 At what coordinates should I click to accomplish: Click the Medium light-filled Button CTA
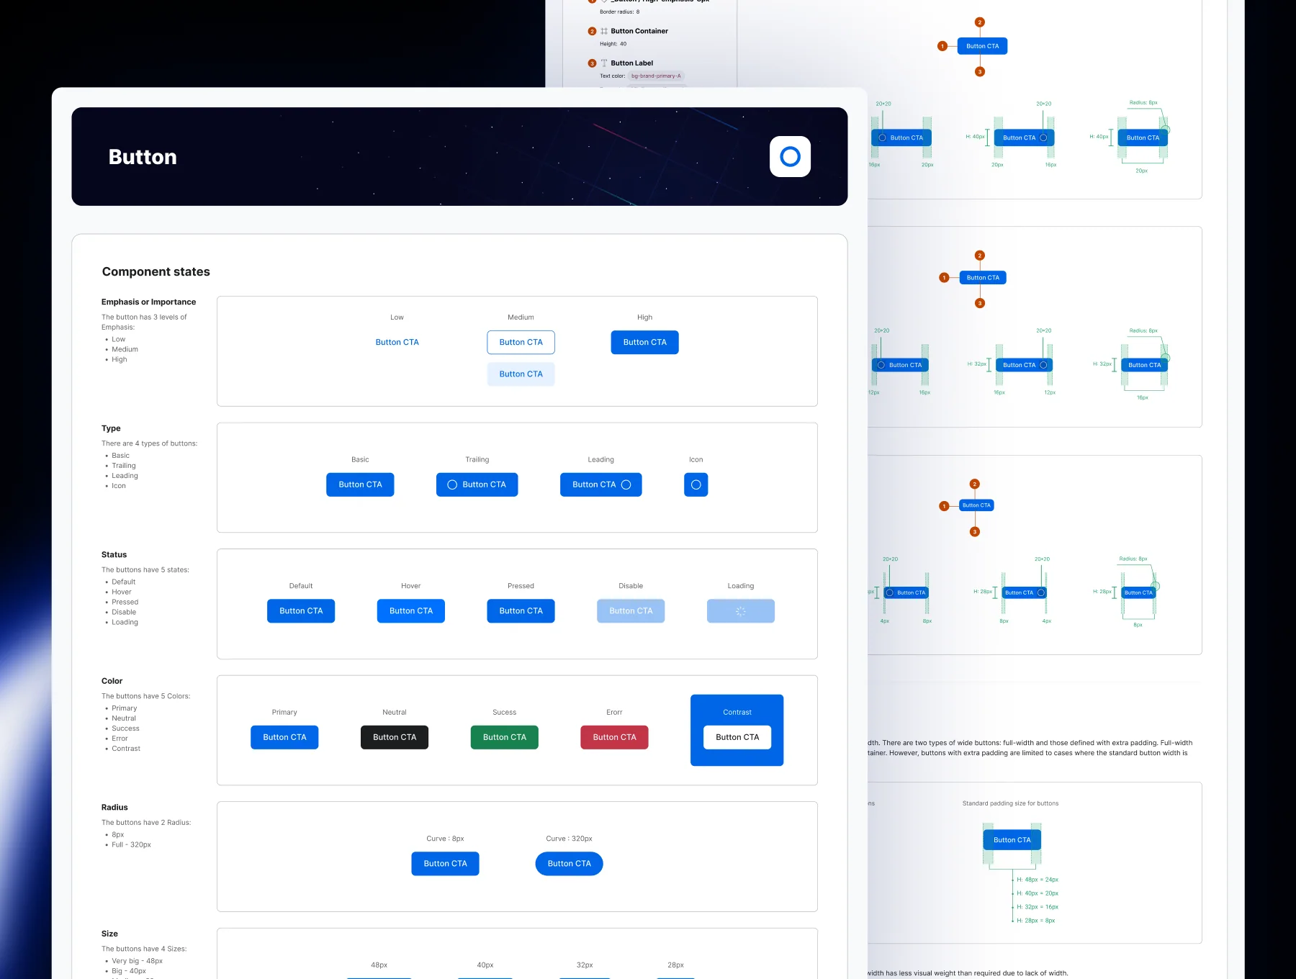click(521, 374)
